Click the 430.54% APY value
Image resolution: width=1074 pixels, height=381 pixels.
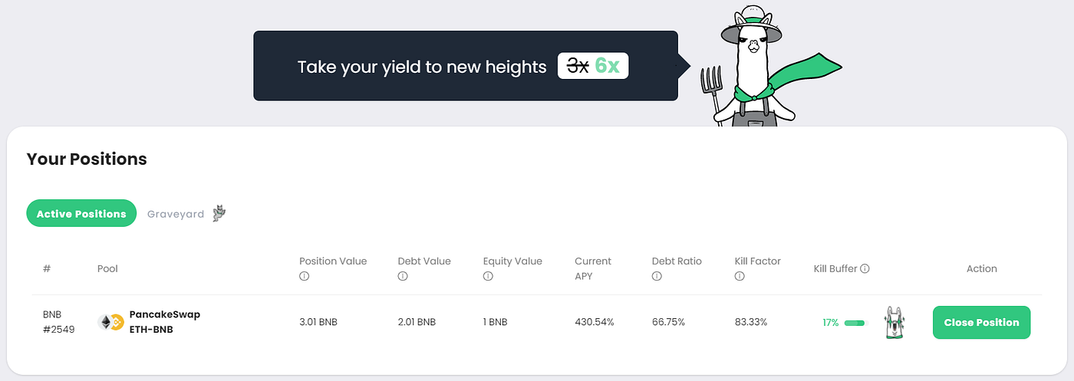[595, 323]
